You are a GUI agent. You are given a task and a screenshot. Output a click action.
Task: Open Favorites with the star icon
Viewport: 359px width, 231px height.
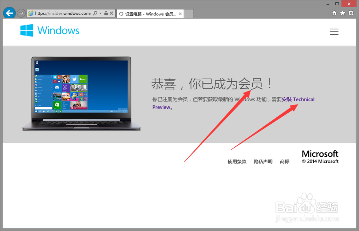342,13
